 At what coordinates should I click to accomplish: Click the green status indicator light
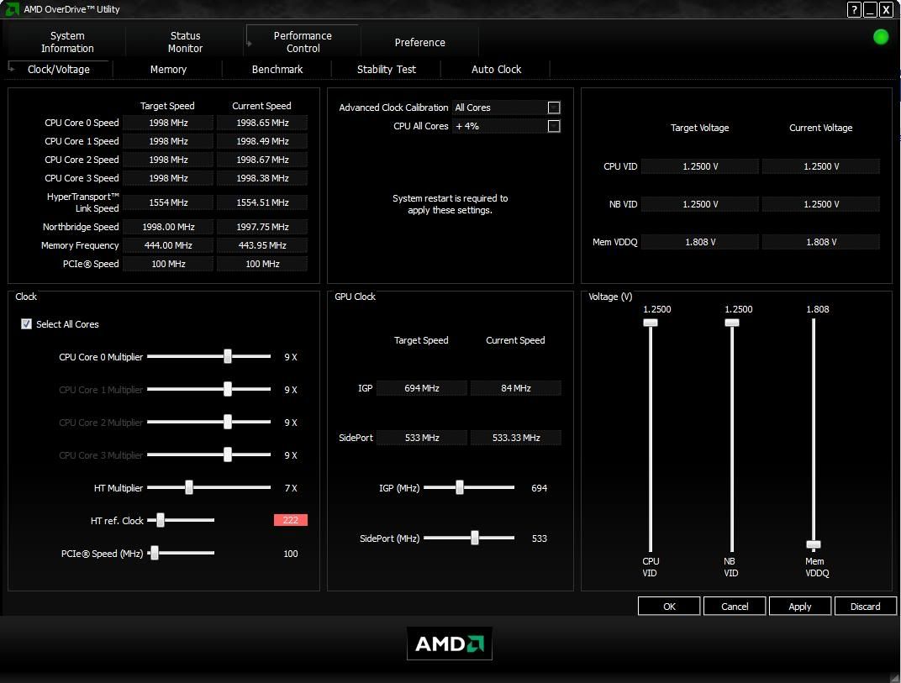point(881,37)
